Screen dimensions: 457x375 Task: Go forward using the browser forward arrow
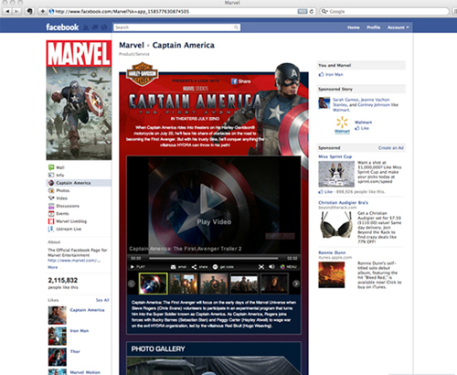pos(16,12)
